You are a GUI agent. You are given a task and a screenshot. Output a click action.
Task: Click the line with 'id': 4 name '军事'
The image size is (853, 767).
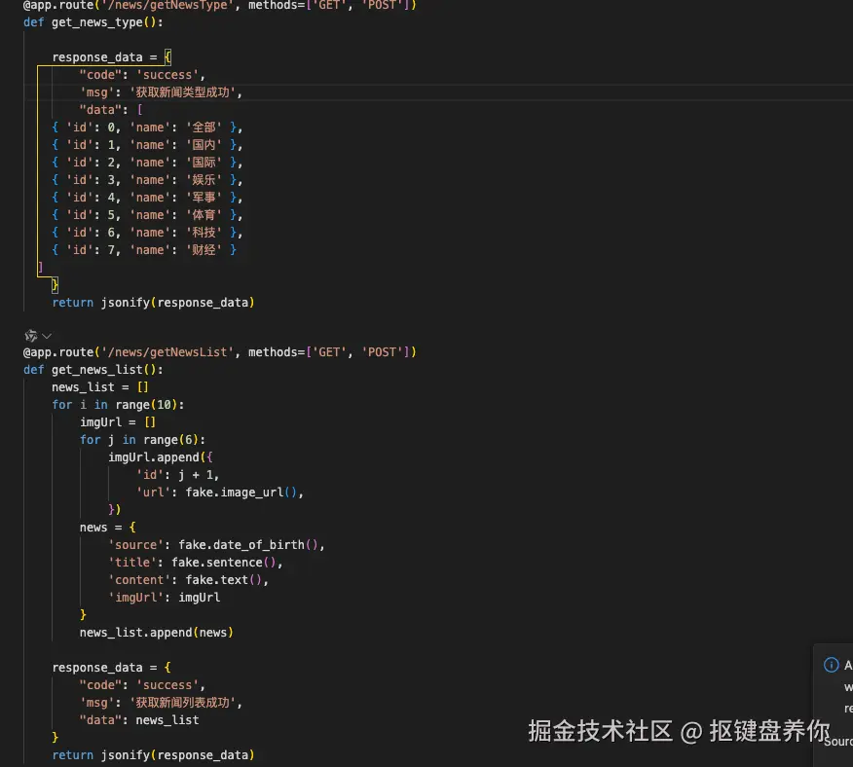147,198
